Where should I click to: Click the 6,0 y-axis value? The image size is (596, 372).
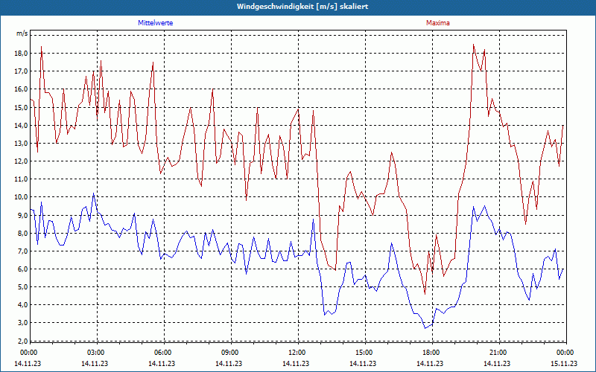point(23,269)
